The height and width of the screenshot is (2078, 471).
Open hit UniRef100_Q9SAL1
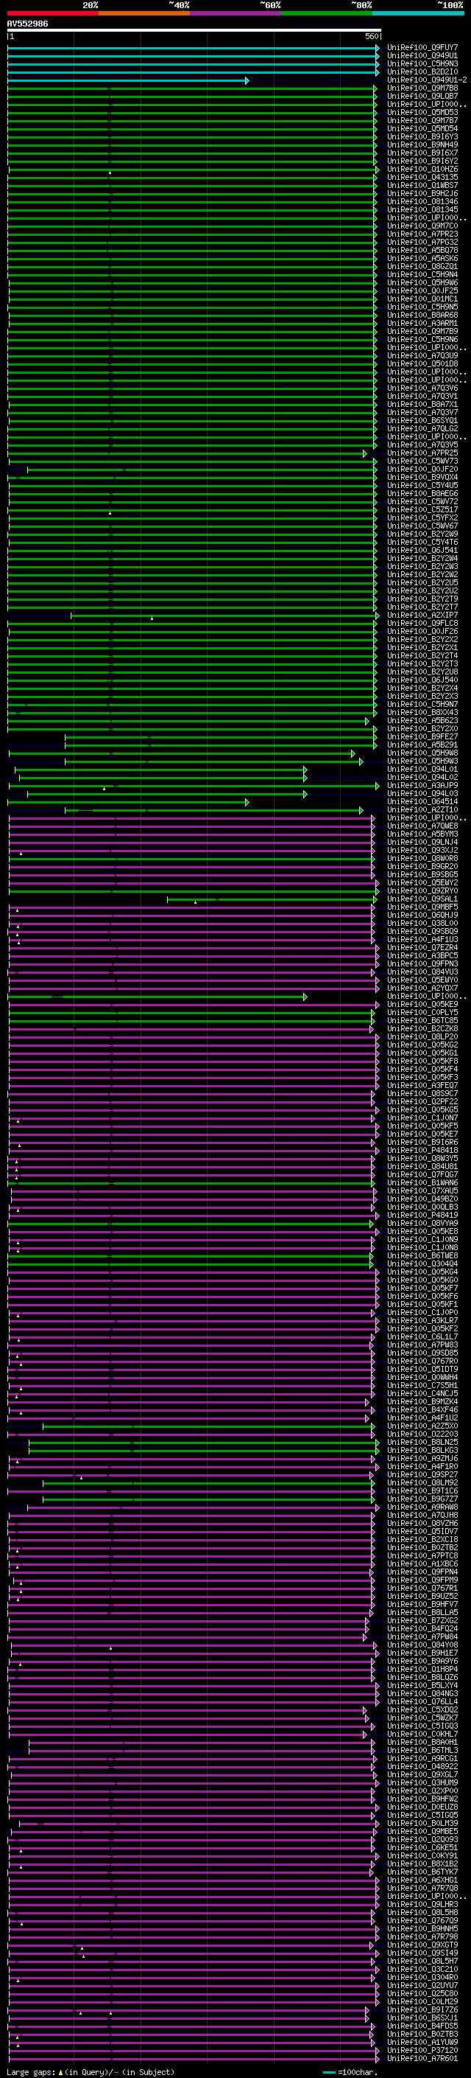coord(422,899)
